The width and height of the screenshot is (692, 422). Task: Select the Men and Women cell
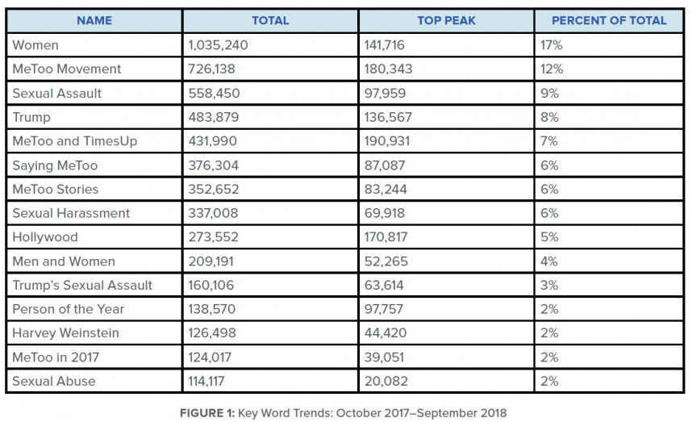[x=64, y=261]
